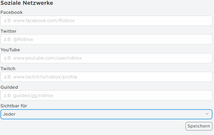Click the Twitch field label
This screenshot has height=135, width=214.
[8, 69]
